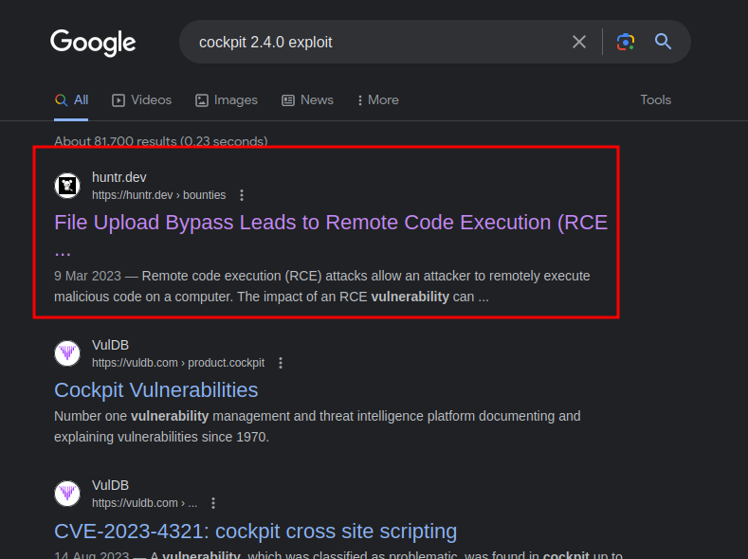This screenshot has height=559, width=748.
Task: Click the 'huntr.dev' site name
Action: point(119,177)
